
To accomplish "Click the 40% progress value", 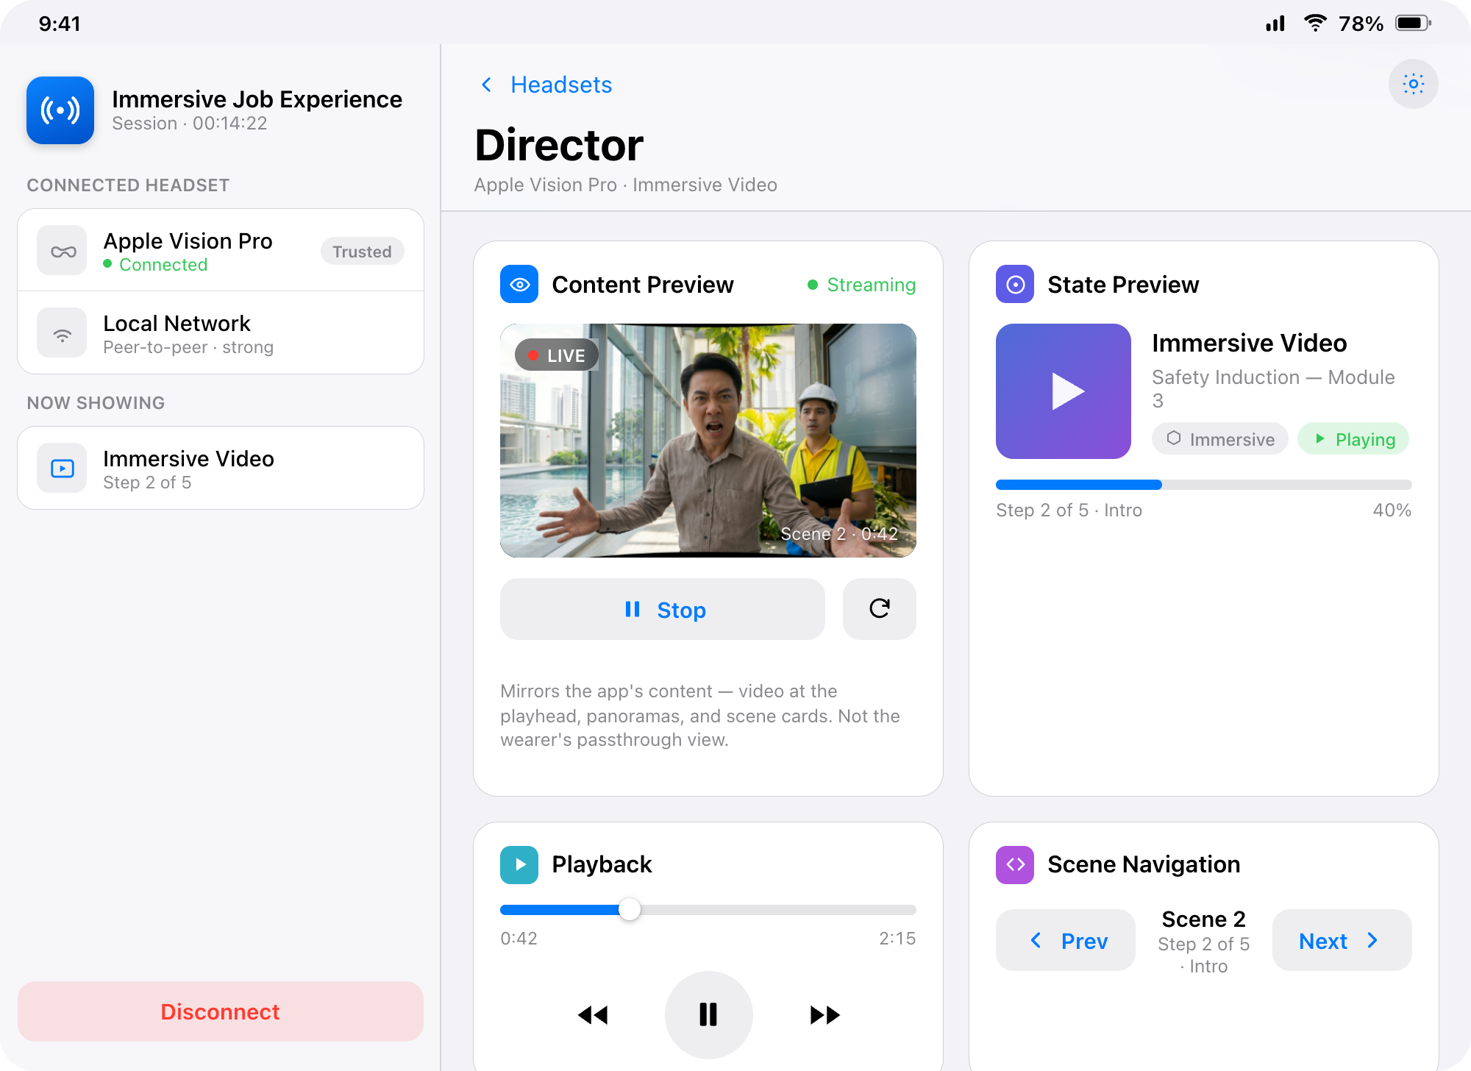I will pos(1392,510).
